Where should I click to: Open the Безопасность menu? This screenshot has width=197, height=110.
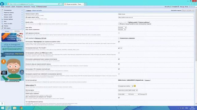pos(27,7)
